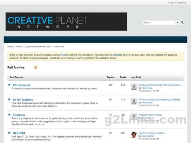Open Forum in the breadcrumb trail
Viewport: 191px width, 143px height.
pos(19,46)
